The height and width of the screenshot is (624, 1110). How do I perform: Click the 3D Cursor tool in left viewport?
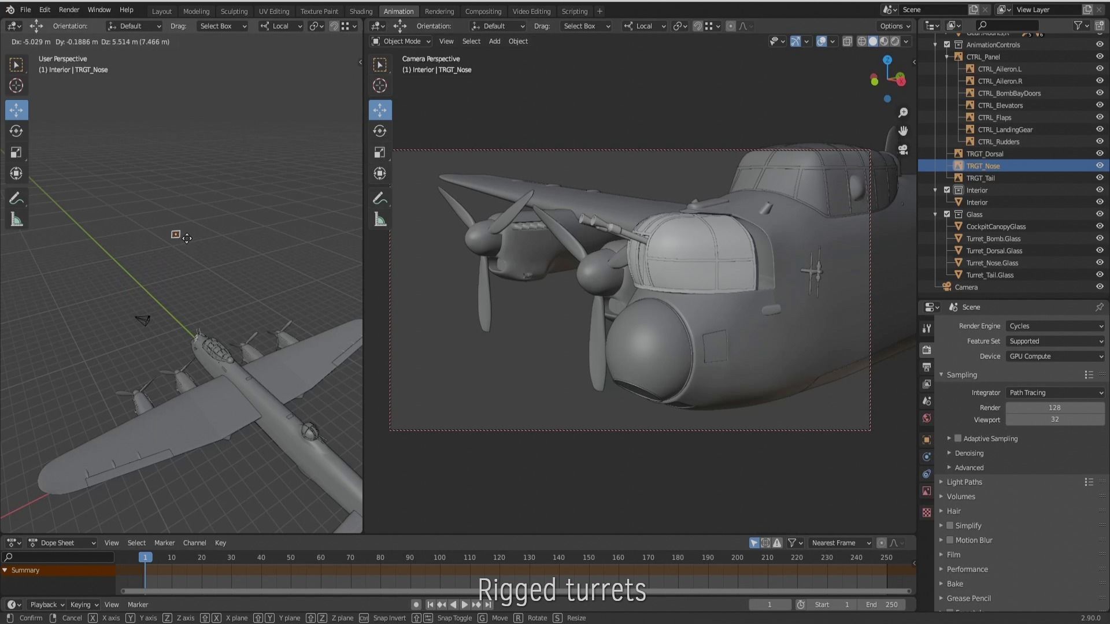[x=16, y=86]
